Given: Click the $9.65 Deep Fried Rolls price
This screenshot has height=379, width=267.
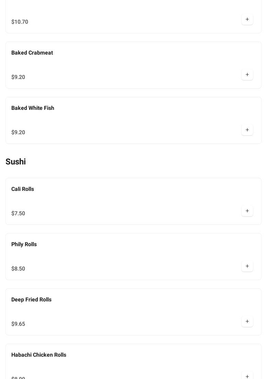Looking at the screenshot, I should [x=18, y=324].
